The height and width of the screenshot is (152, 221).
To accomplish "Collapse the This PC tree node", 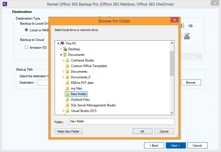I will coord(58,44).
